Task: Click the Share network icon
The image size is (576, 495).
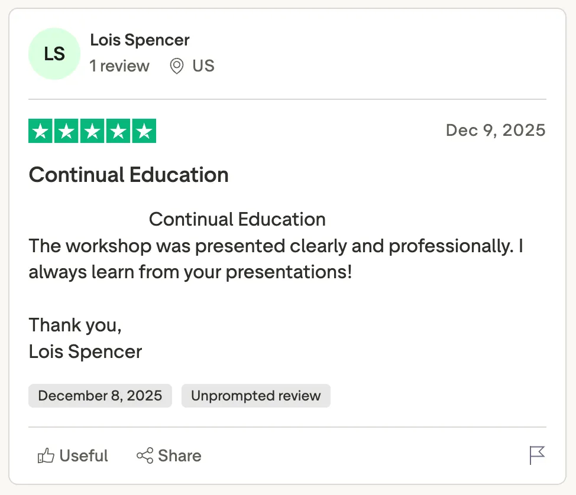Action: coord(145,455)
